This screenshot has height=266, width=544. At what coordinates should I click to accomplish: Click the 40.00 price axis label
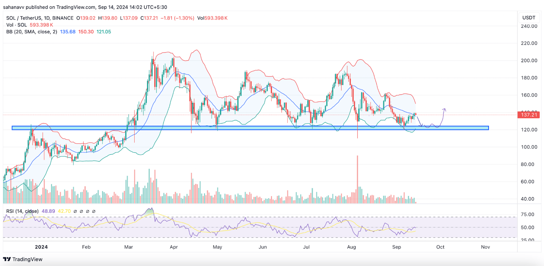[x=528, y=199]
